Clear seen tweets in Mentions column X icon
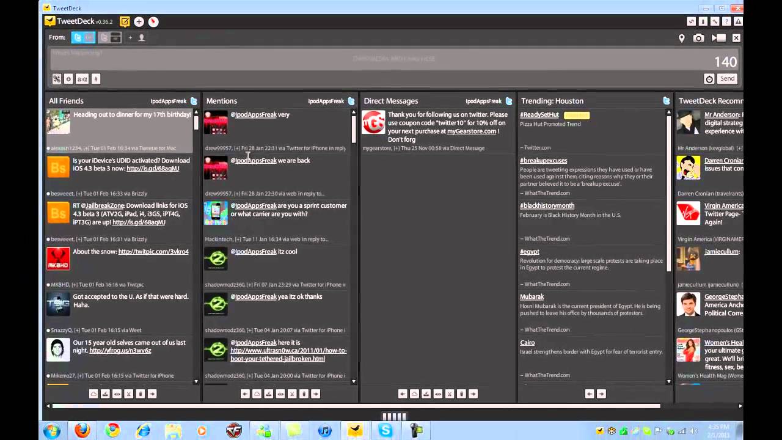 pyautogui.click(x=292, y=394)
